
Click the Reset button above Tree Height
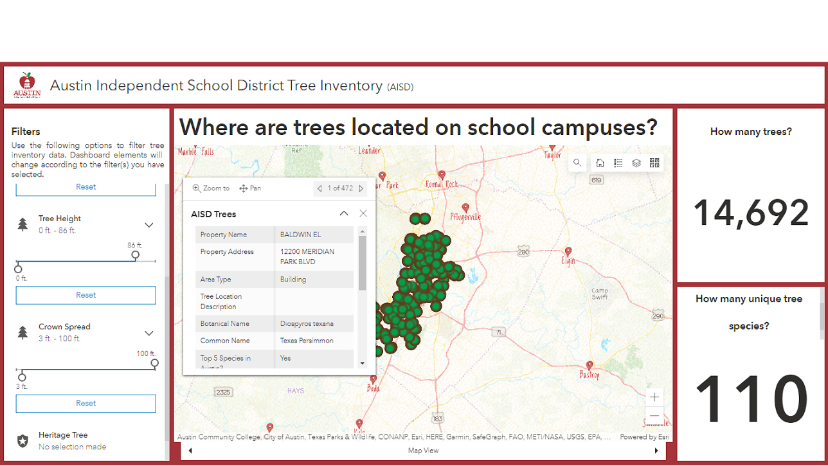pyautogui.click(x=85, y=187)
